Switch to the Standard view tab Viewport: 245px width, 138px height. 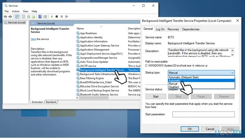tap(51, 102)
